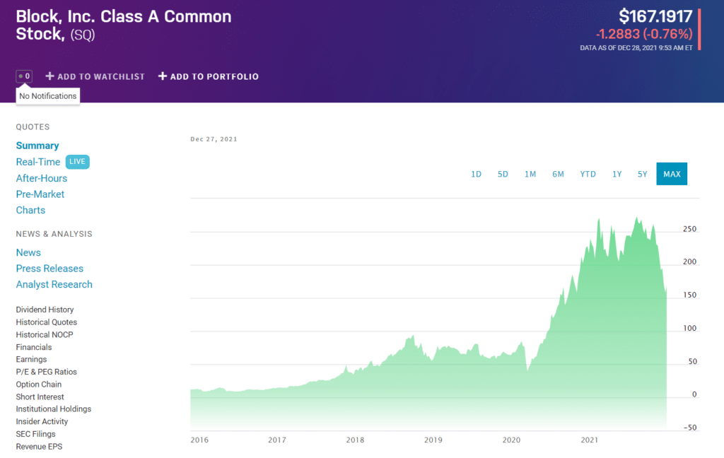Click the 150 price axis label

coord(690,295)
